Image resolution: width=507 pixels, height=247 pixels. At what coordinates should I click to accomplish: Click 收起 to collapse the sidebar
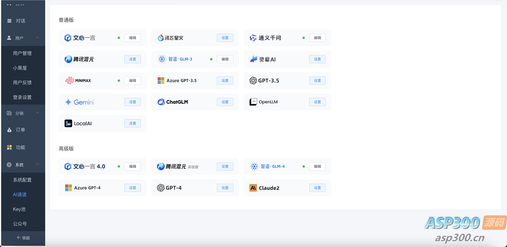click(x=23, y=238)
